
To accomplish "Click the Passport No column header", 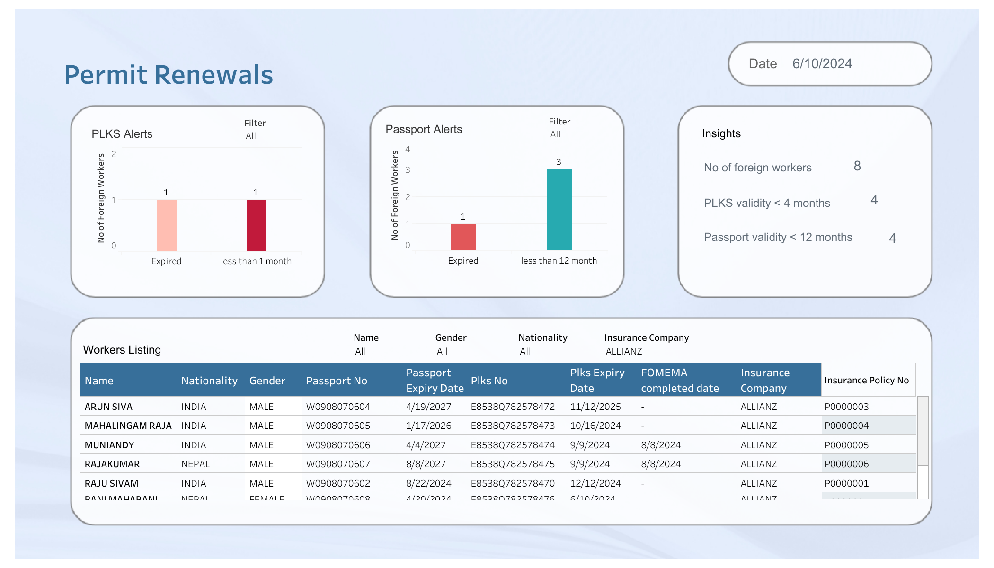I will 337,381.
